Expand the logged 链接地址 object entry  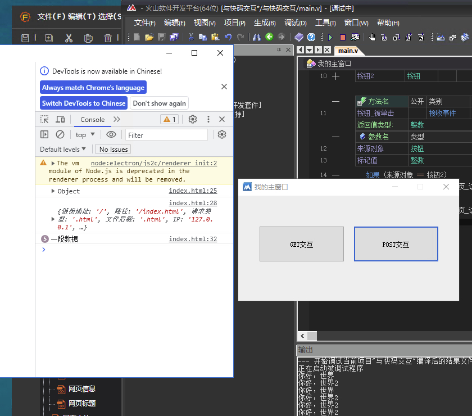pos(53,219)
